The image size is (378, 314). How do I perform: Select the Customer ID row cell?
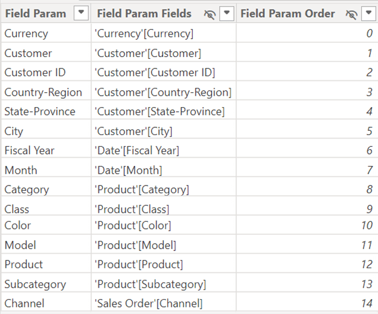35,73
